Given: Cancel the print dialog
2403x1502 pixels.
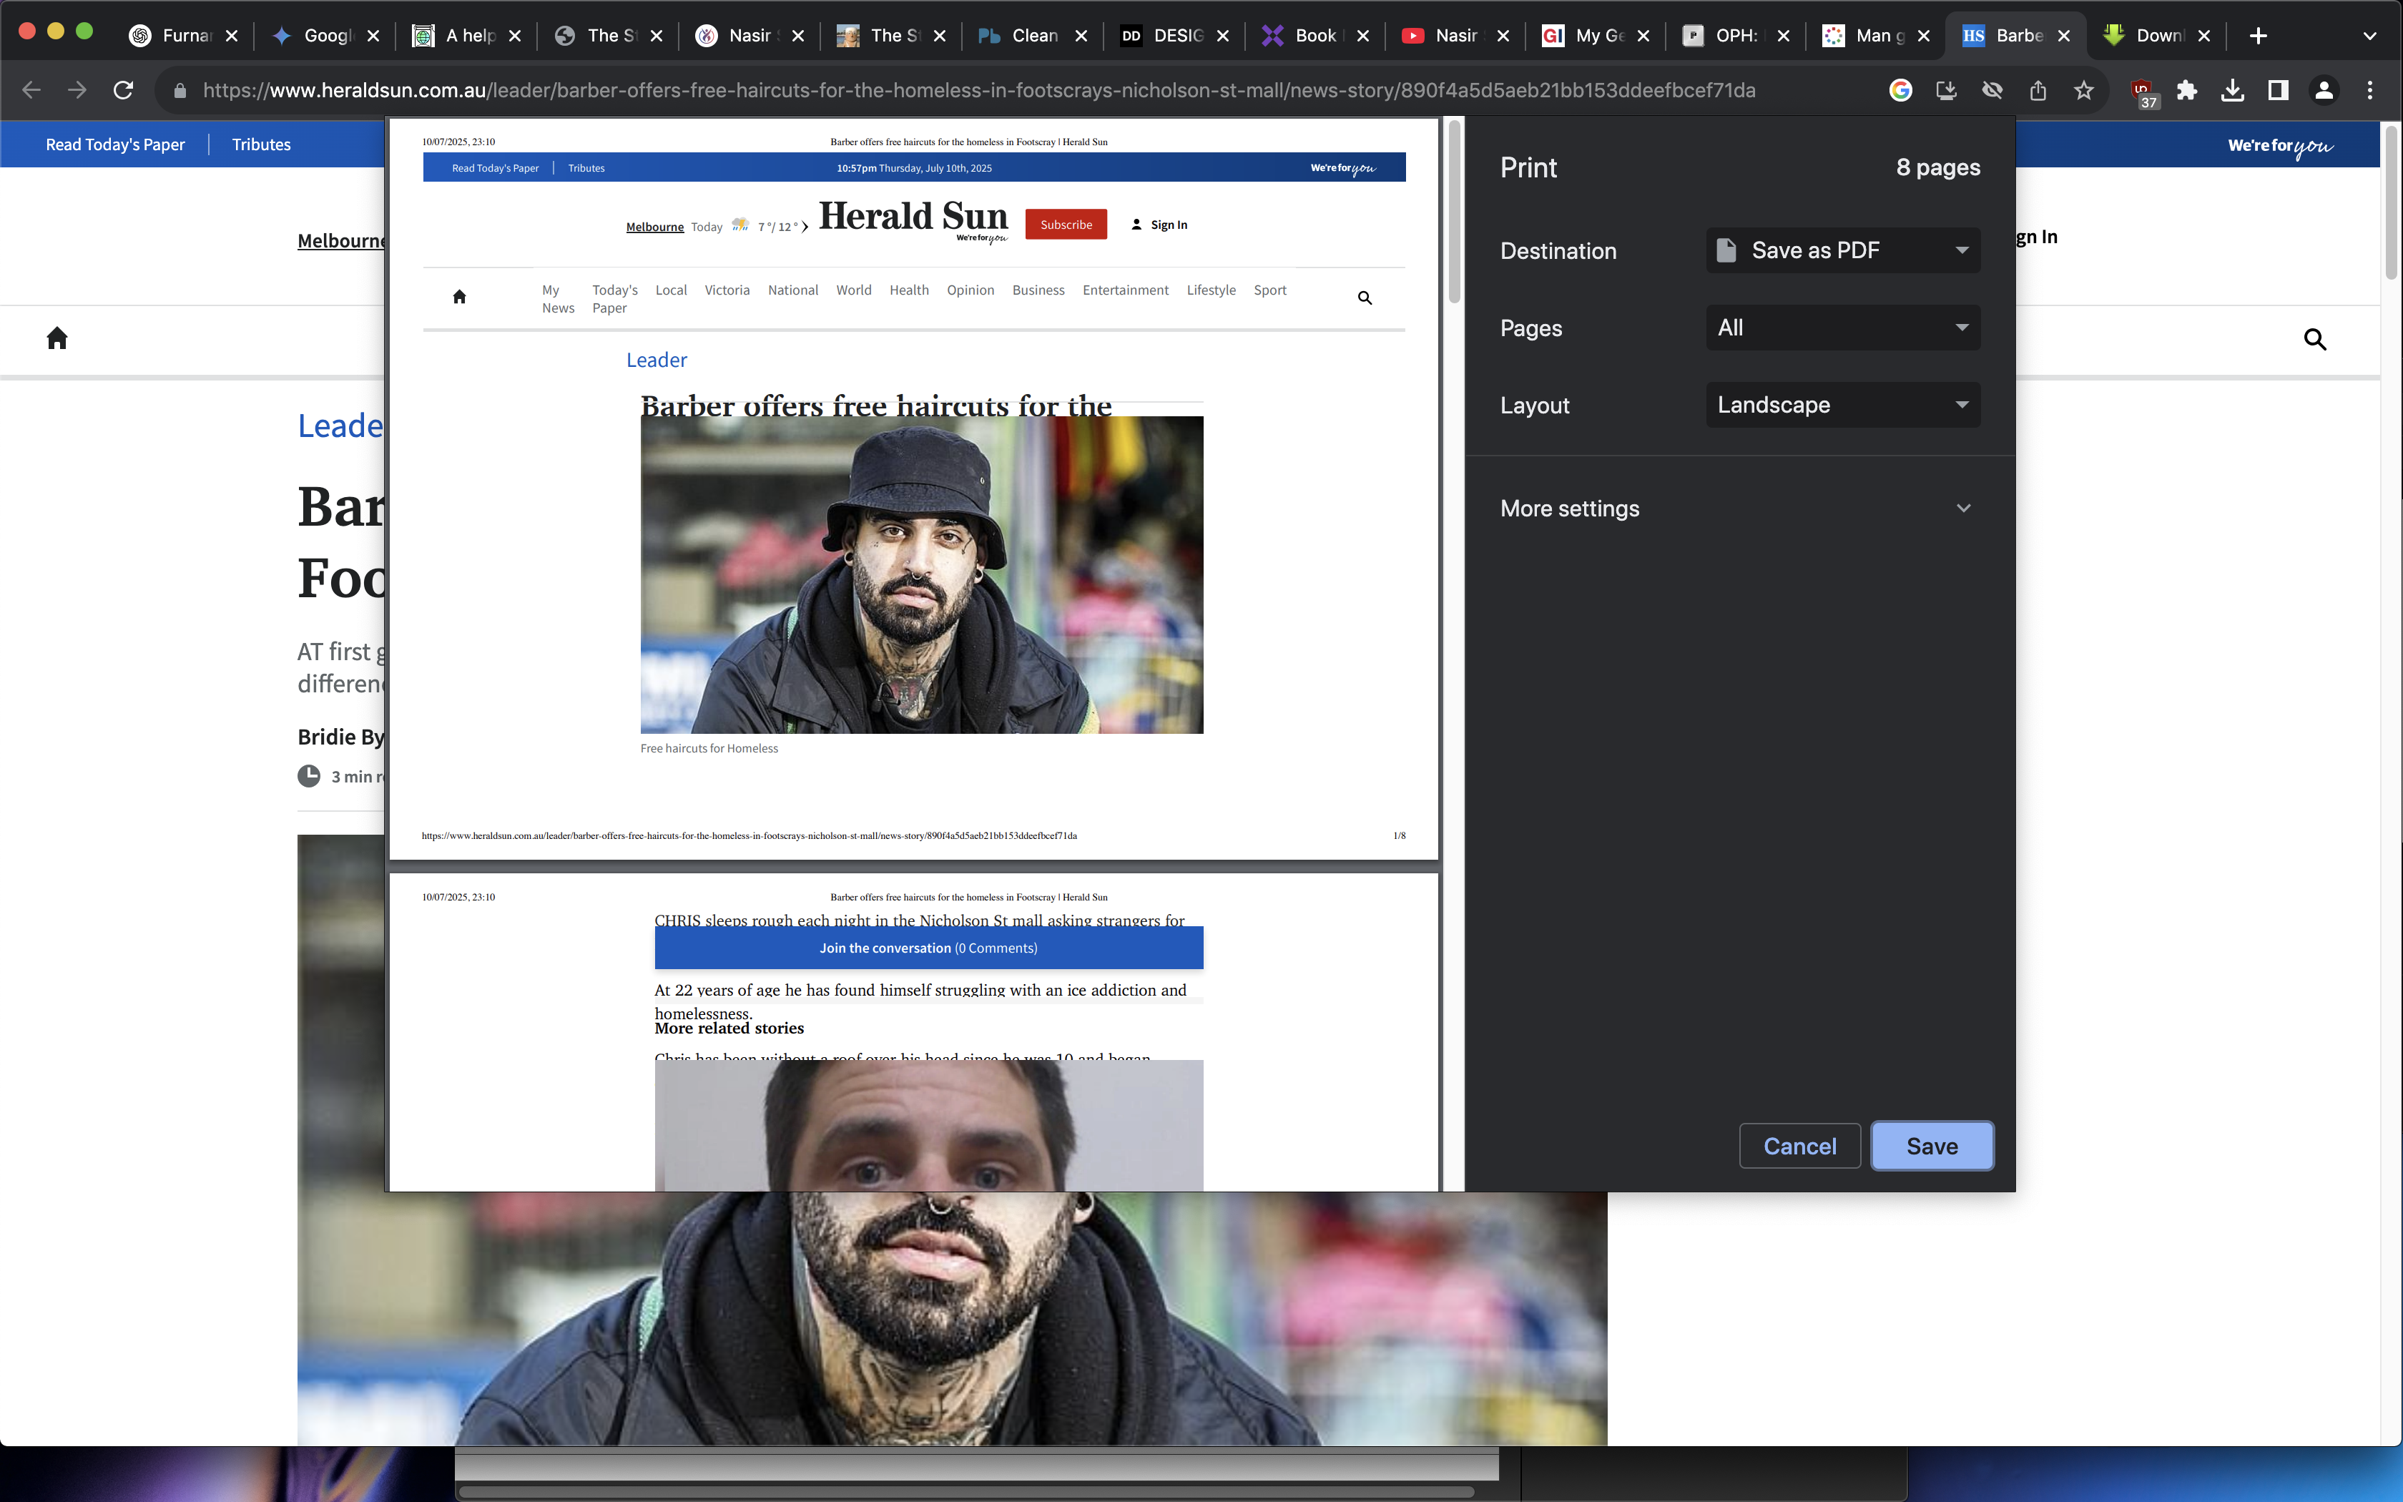Looking at the screenshot, I should pos(1799,1147).
